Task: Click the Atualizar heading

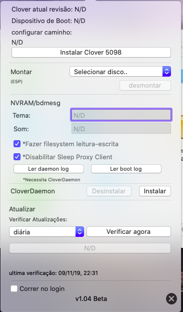Action: point(22,209)
